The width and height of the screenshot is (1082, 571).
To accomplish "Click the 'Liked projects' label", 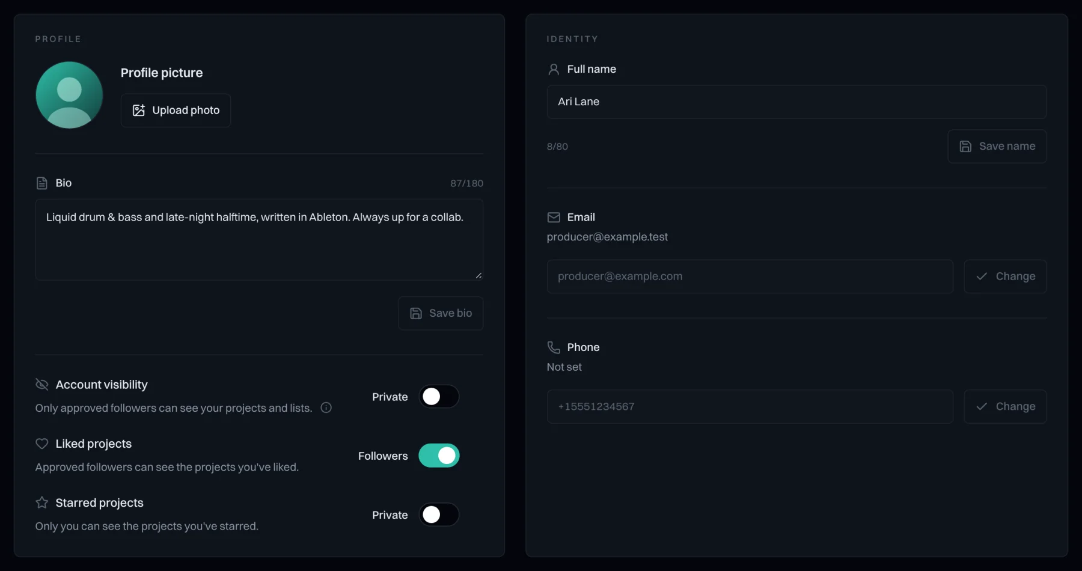I will (x=94, y=444).
